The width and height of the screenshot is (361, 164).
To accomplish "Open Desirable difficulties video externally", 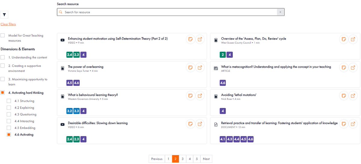I will (x=200, y=124).
